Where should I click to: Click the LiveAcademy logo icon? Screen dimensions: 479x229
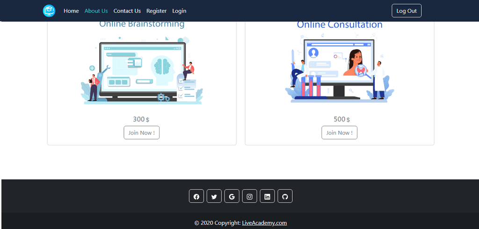(49, 11)
